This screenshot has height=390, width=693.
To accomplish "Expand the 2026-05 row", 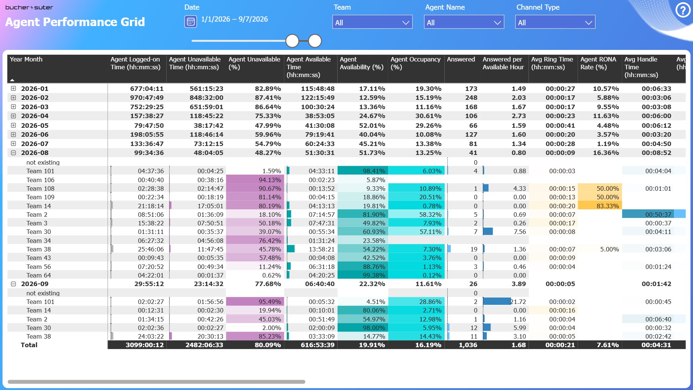I will (x=13, y=126).
